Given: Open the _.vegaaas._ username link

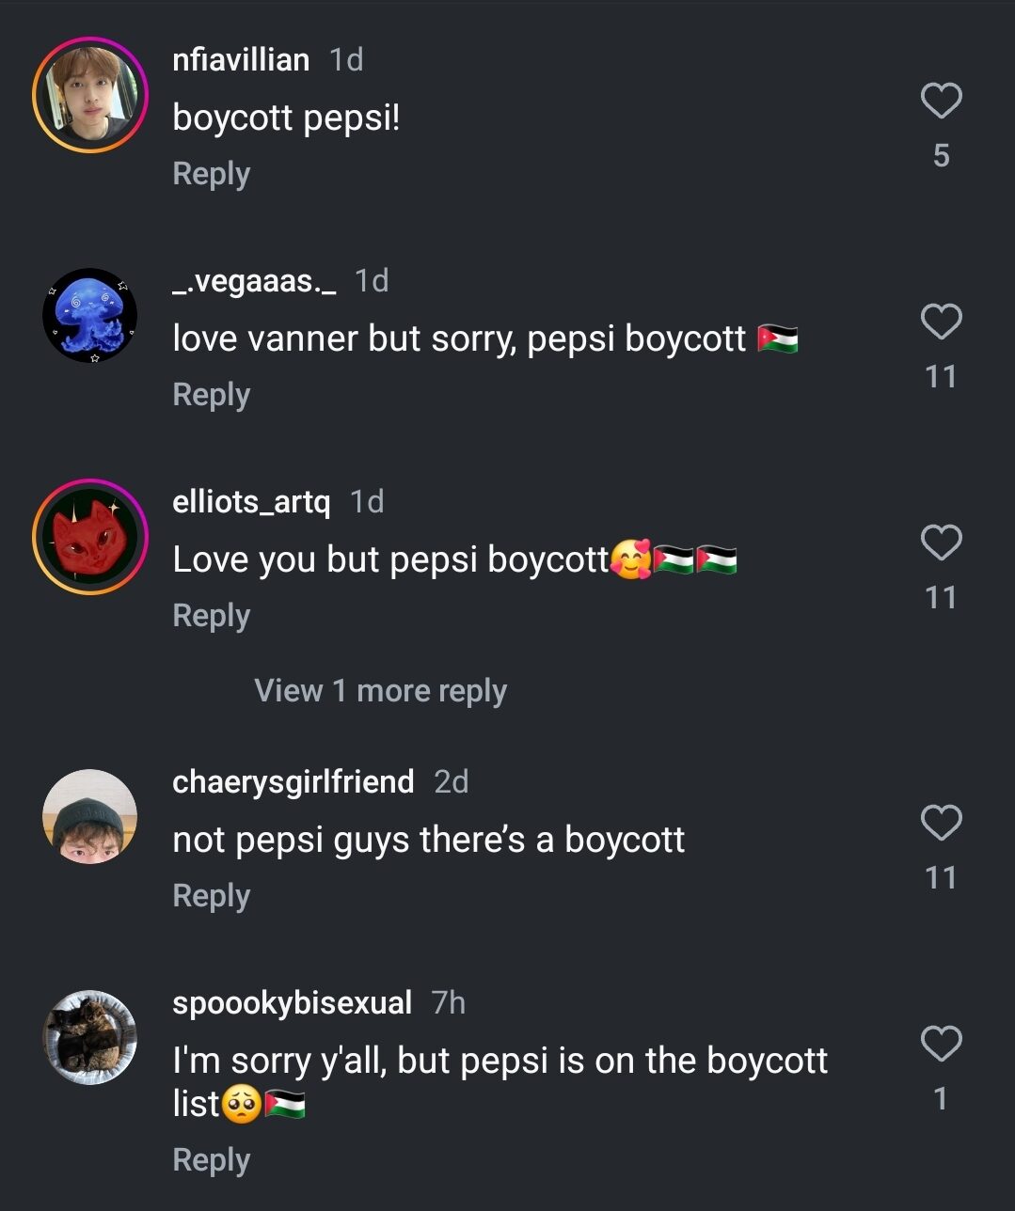Looking at the screenshot, I should pos(254,281).
